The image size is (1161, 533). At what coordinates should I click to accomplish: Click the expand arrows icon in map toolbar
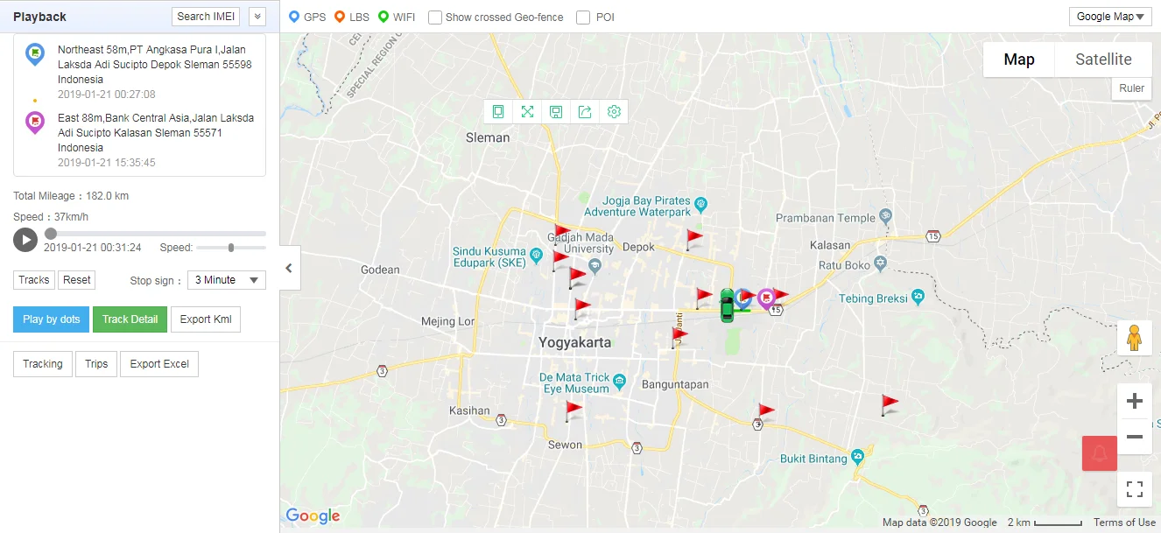coord(527,111)
